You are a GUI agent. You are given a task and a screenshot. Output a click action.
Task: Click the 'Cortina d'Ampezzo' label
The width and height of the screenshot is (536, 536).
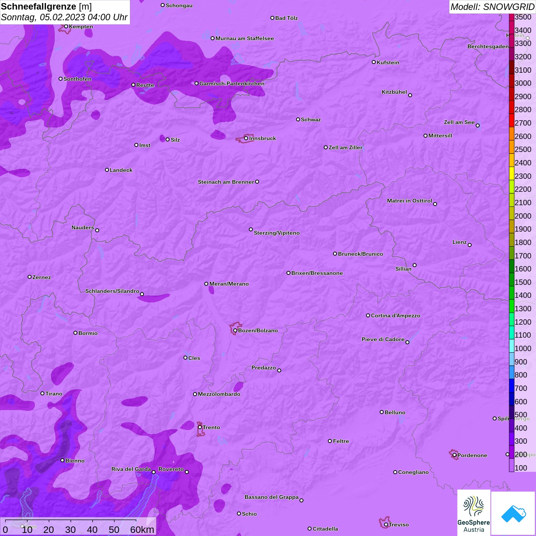(x=395, y=315)
